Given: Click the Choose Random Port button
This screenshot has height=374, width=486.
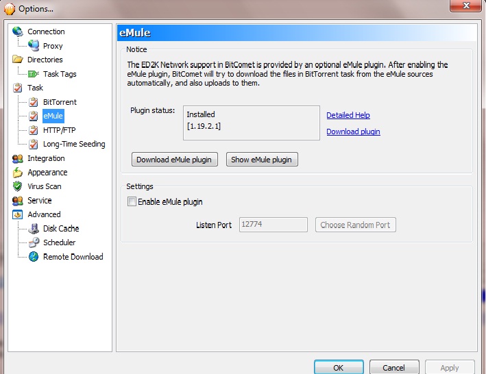Looking at the screenshot, I should 356,225.
